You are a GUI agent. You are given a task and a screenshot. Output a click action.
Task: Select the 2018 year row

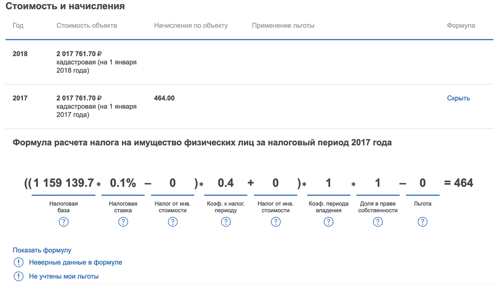[x=20, y=53]
